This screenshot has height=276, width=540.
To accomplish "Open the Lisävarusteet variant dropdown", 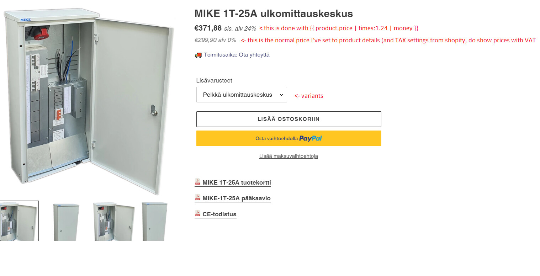I will coord(242,95).
